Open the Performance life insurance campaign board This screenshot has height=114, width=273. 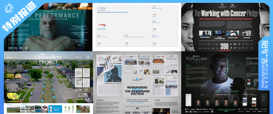click(48, 27)
